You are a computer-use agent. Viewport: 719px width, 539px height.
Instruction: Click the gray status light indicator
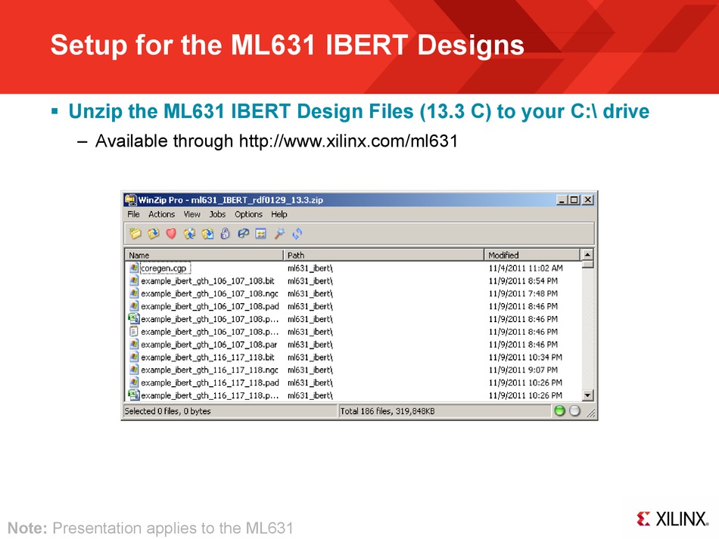[x=574, y=411]
